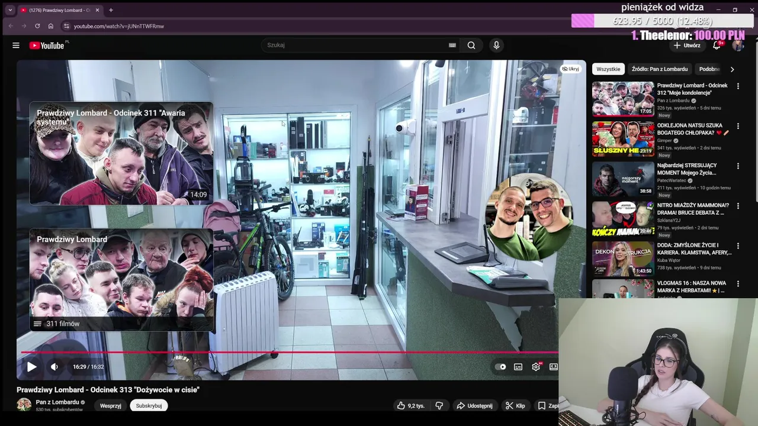758x426 pixels.
Task: Play the video
Action: 31,367
